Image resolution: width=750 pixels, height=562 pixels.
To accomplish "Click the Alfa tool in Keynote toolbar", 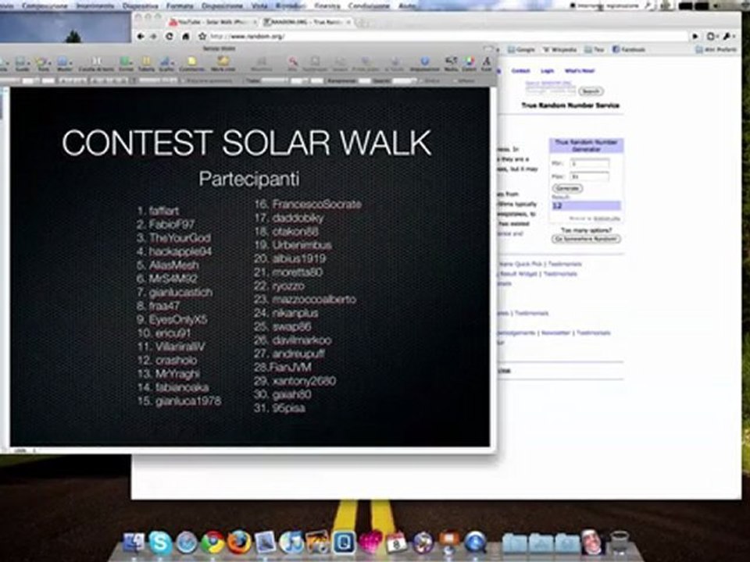I will 292,64.
